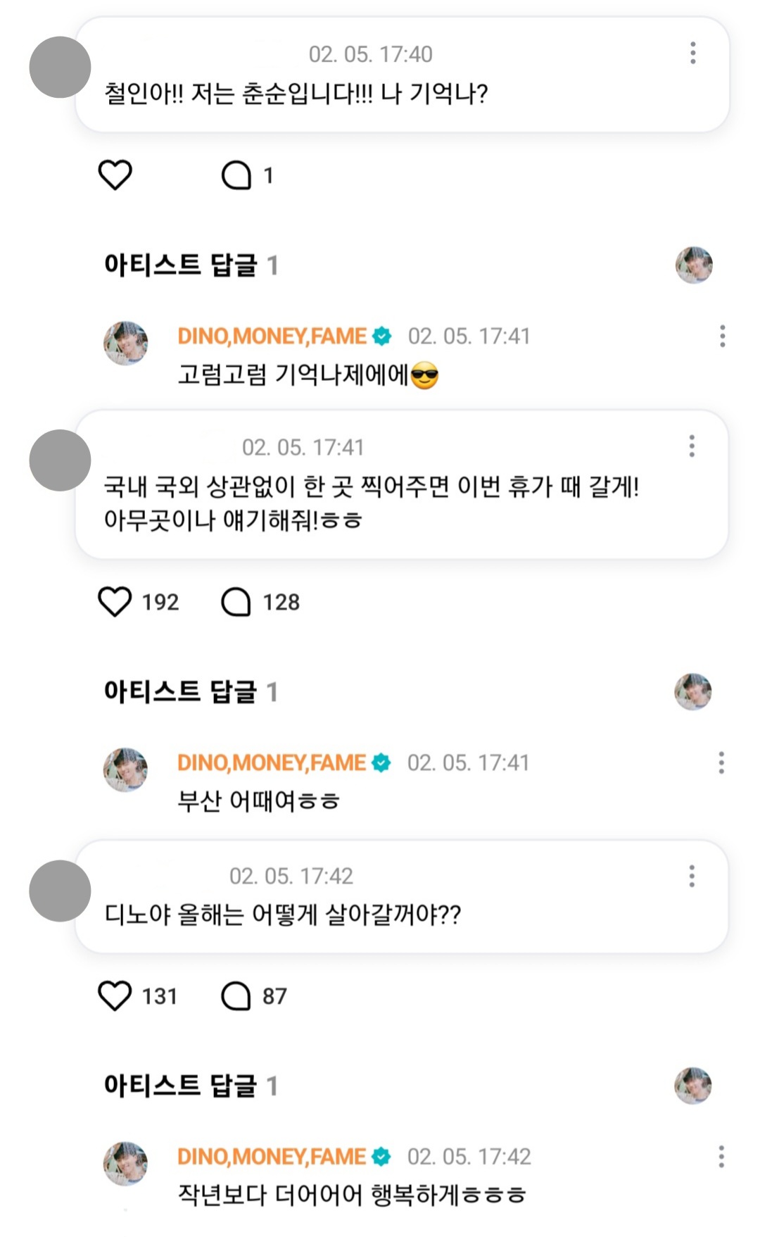Like the post with 131 likes

click(x=115, y=996)
